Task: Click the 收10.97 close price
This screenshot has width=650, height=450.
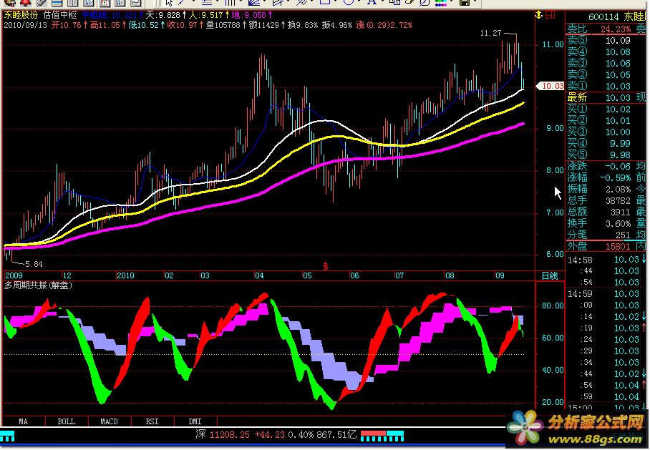Action: click(x=185, y=25)
